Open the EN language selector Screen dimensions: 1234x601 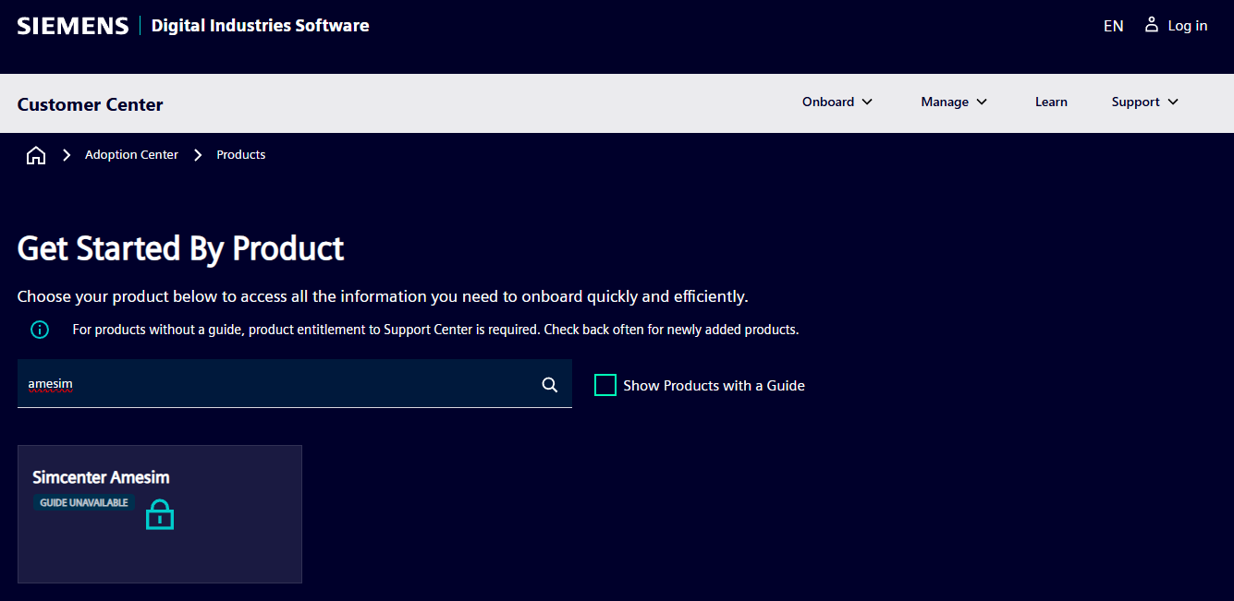1114,26
